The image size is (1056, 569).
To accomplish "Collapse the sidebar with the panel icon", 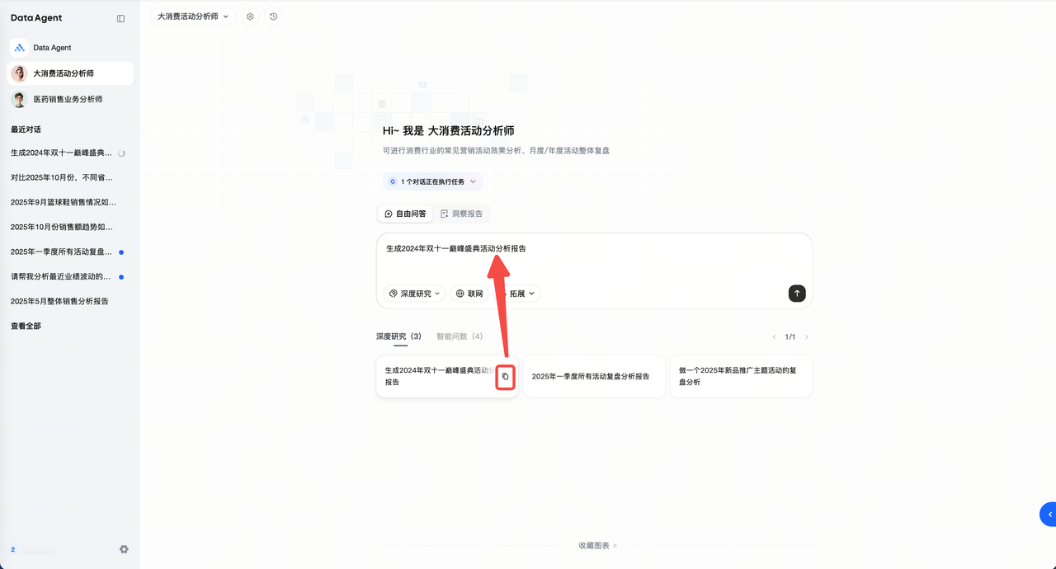I will (x=120, y=18).
